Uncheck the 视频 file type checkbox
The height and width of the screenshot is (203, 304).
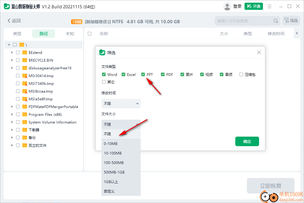click(x=202, y=74)
